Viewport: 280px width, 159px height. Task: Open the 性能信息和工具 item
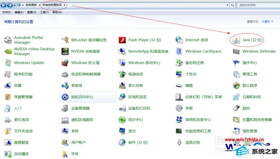(193, 131)
